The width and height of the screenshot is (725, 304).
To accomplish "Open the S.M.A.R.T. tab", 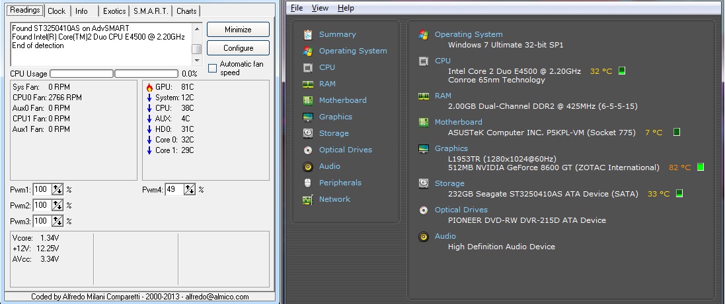I will tap(151, 11).
